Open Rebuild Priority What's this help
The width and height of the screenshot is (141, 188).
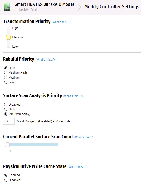coord(45,60)
